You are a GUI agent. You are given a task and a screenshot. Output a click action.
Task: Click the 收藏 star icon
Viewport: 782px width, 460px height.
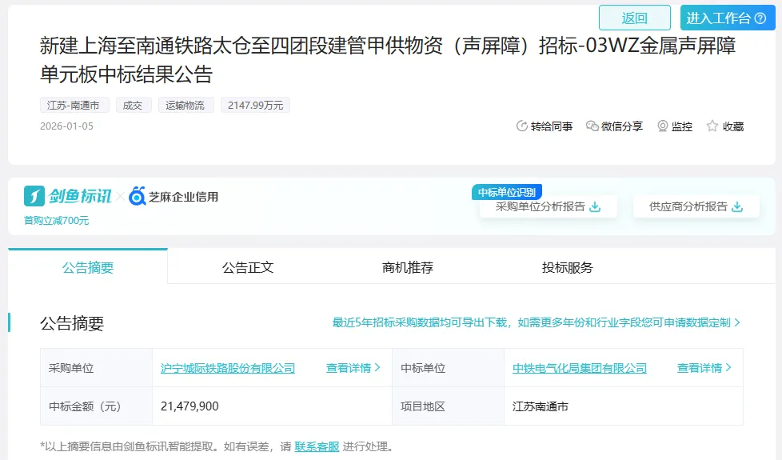[712, 126]
